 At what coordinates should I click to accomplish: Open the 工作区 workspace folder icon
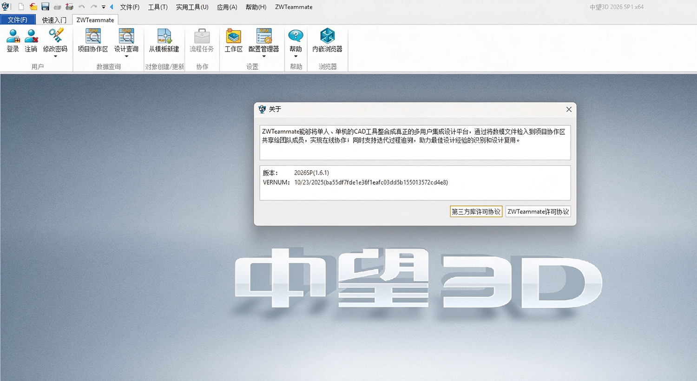pos(234,36)
